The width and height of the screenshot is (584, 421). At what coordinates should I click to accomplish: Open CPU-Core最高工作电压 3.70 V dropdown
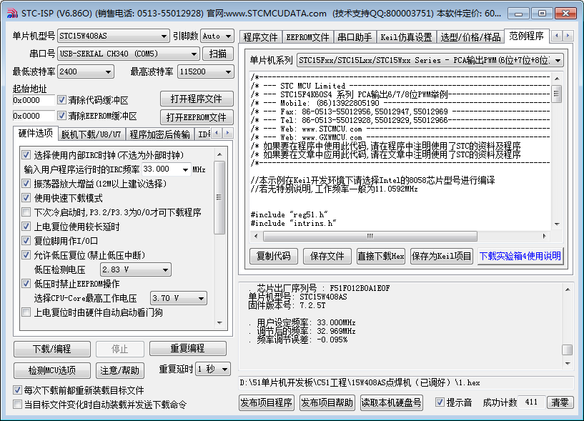[179, 298]
